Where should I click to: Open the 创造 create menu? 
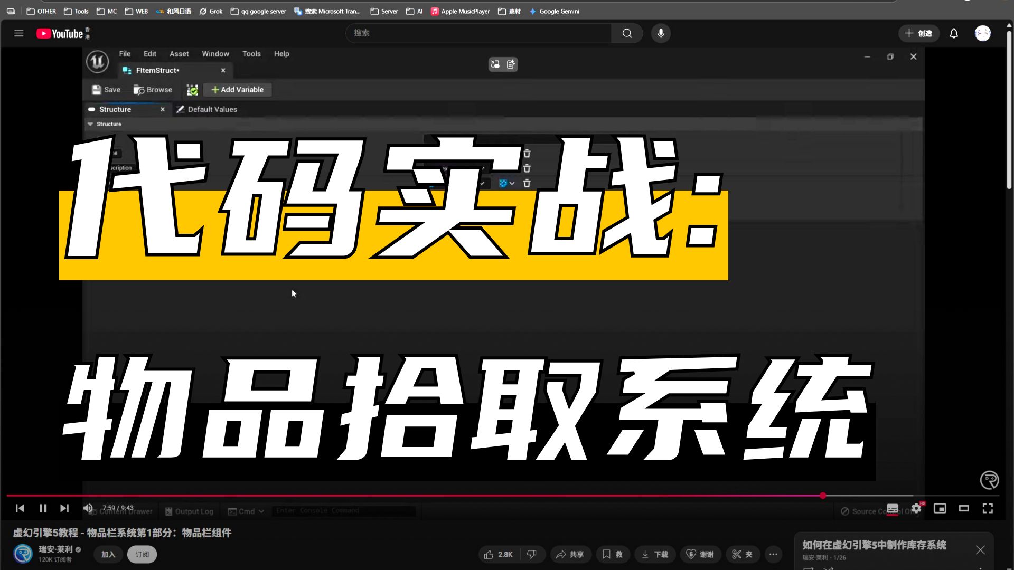pos(918,33)
